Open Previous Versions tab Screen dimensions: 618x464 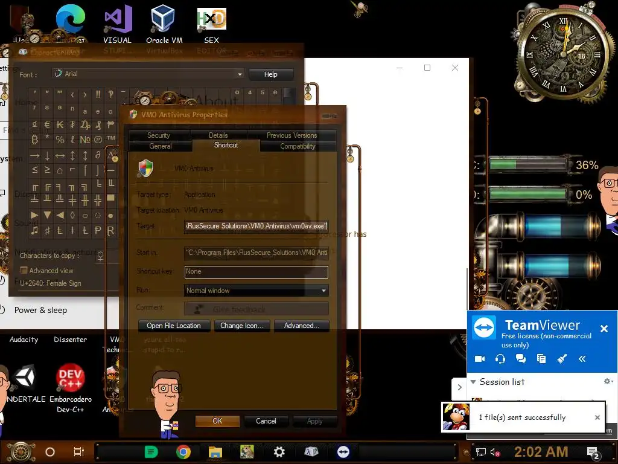291,135
